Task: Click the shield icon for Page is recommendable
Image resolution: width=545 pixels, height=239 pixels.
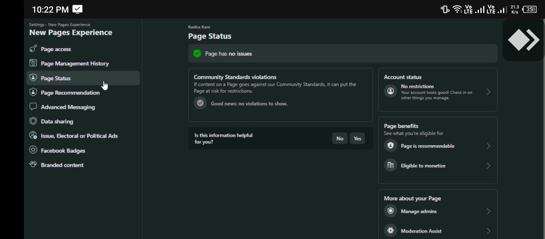Action: coord(390,146)
